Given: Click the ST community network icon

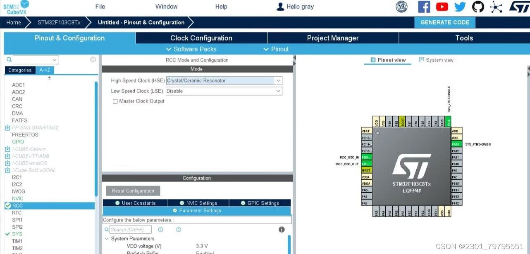Looking at the screenshot, I should (496, 7).
